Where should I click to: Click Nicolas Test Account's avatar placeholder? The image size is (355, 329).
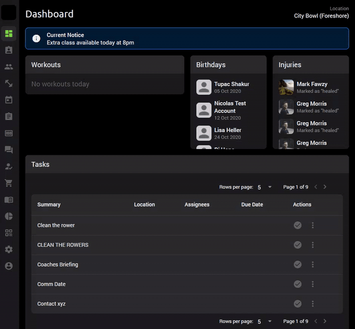click(204, 110)
